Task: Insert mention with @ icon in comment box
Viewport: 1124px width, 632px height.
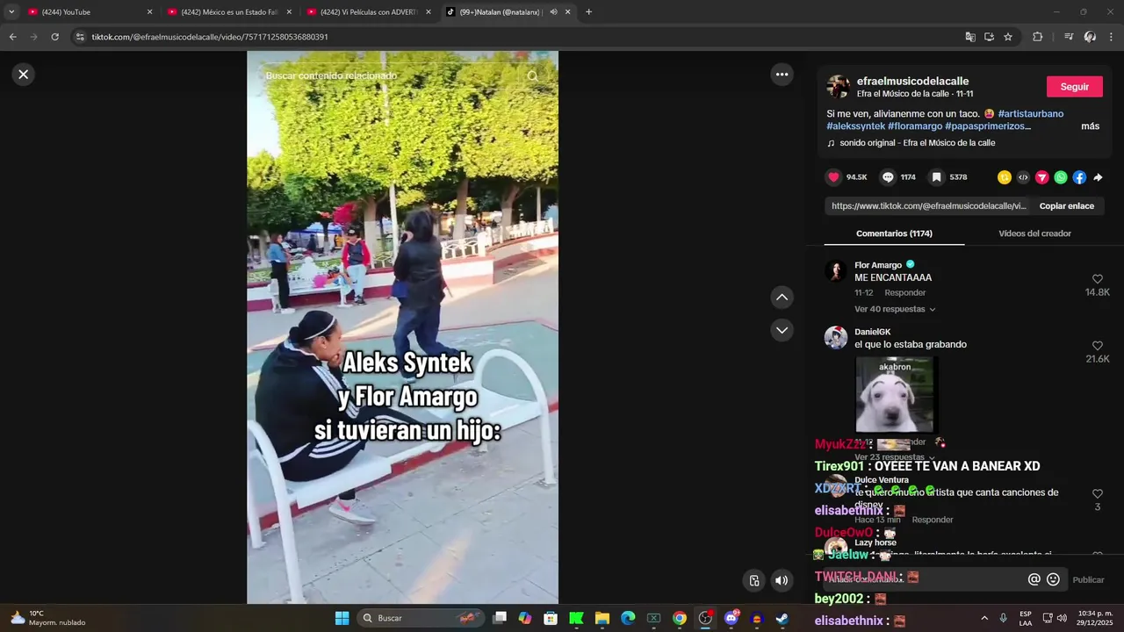Action: click(1034, 579)
